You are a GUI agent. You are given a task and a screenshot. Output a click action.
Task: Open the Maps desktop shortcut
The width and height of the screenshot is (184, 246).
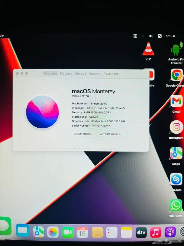(176, 153)
